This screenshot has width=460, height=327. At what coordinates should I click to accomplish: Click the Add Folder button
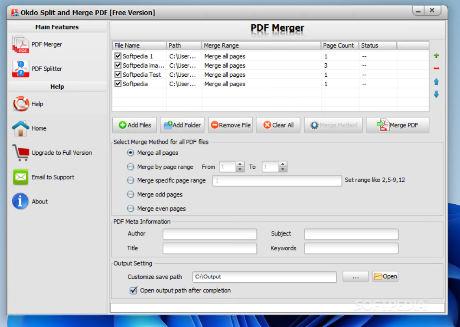183,125
